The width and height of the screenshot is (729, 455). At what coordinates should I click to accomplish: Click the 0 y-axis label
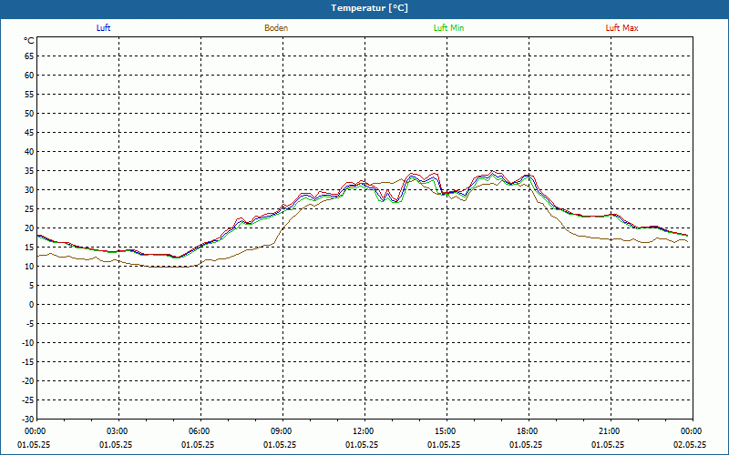32,305
